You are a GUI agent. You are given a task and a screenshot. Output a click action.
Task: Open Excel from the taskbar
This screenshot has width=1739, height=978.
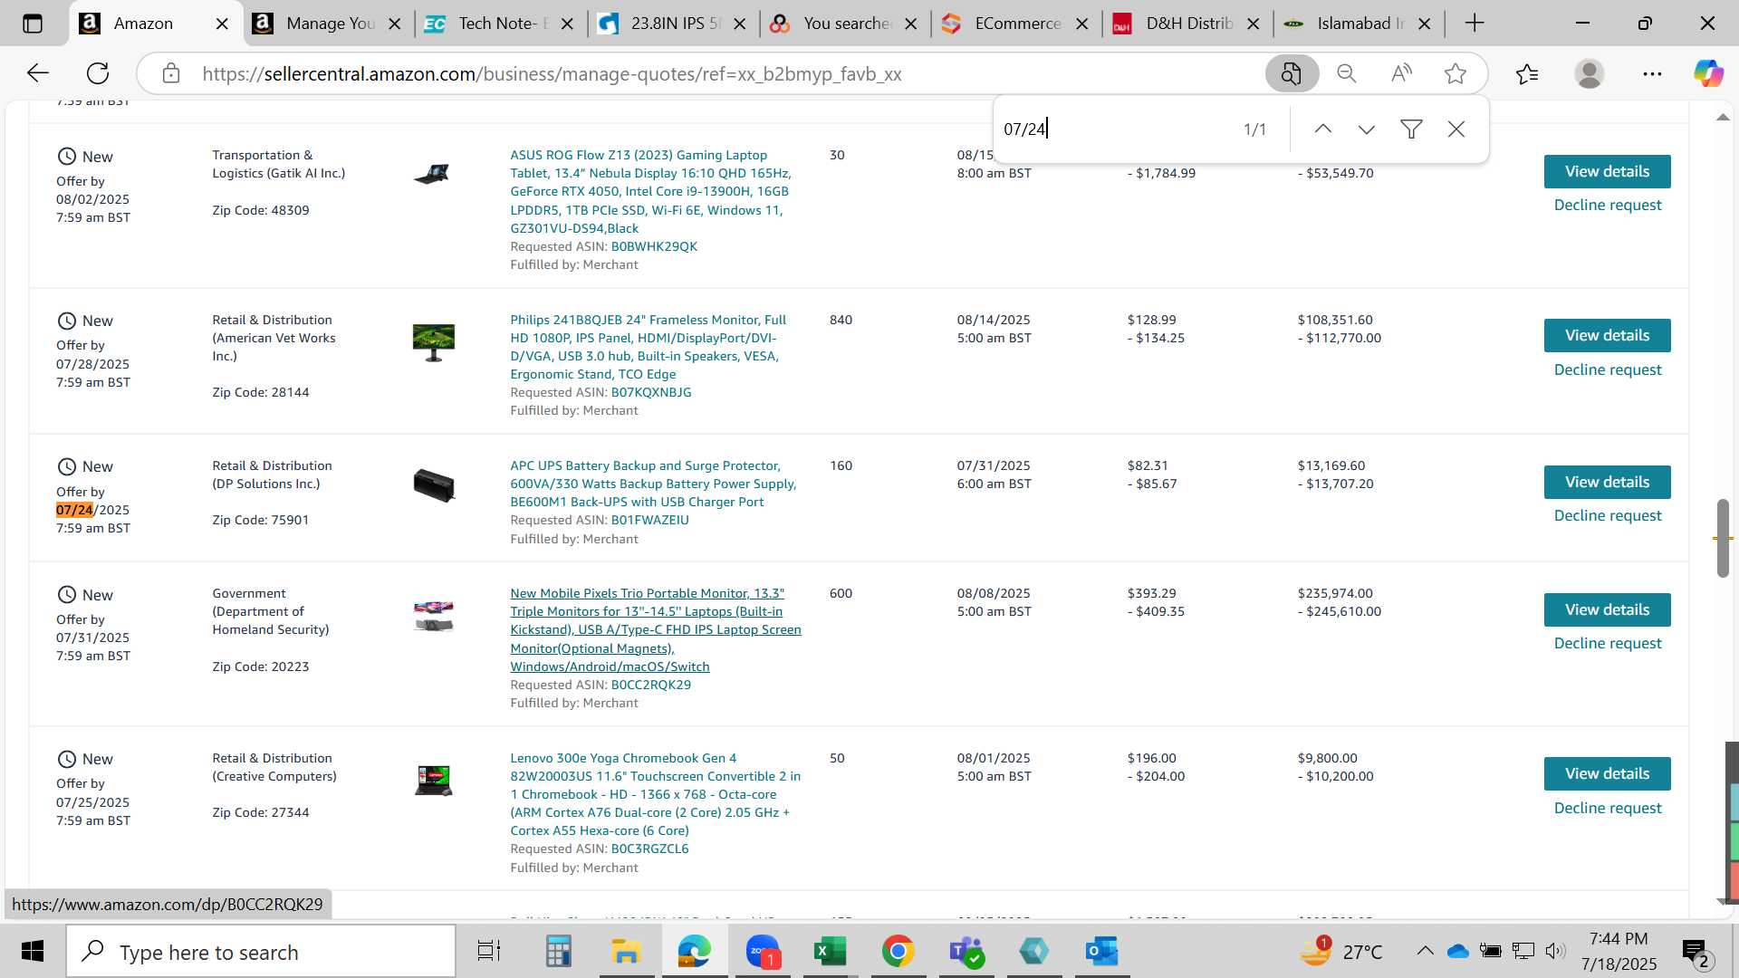(x=830, y=952)
